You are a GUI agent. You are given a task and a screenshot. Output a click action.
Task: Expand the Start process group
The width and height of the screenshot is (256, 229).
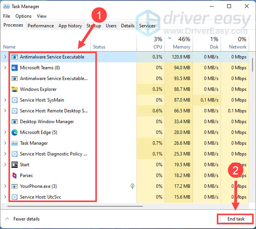(x=5, y=164)
